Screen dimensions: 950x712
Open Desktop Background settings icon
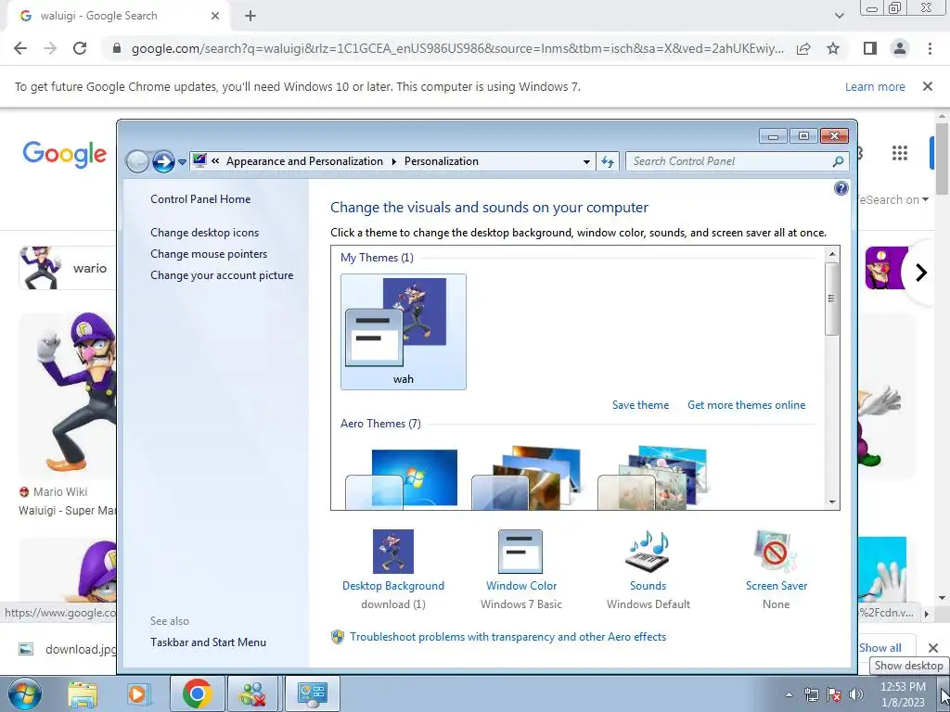[x=393, y=552]
